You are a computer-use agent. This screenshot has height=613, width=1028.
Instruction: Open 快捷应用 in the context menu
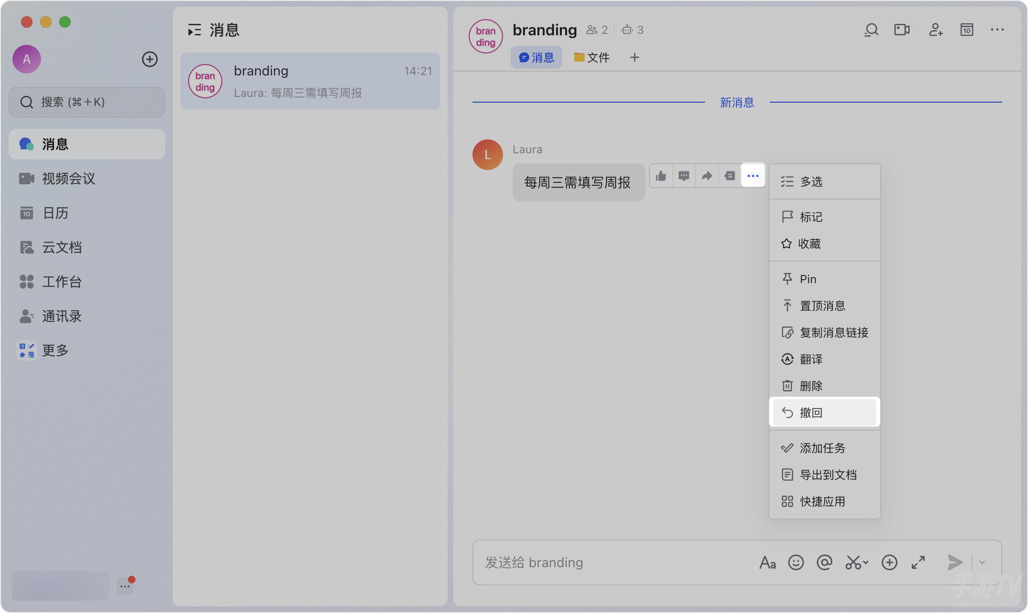click(x=825, y=501)
